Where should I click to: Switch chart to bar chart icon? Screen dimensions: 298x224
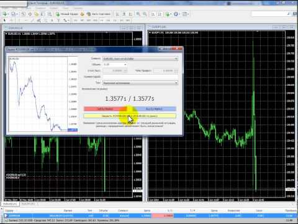pos(117,14)
